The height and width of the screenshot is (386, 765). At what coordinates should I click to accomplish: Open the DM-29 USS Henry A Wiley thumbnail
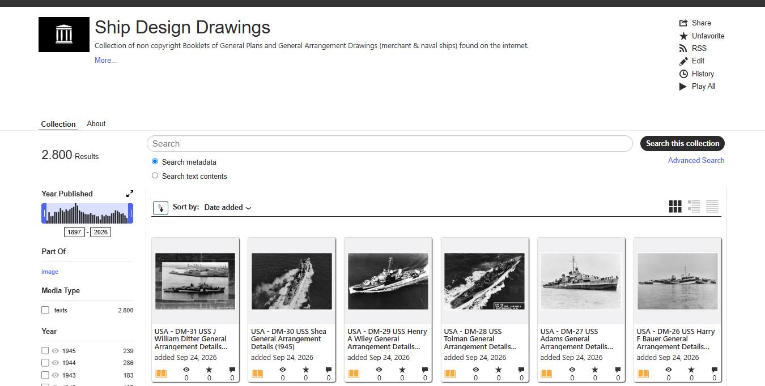[x=388, y=281]
